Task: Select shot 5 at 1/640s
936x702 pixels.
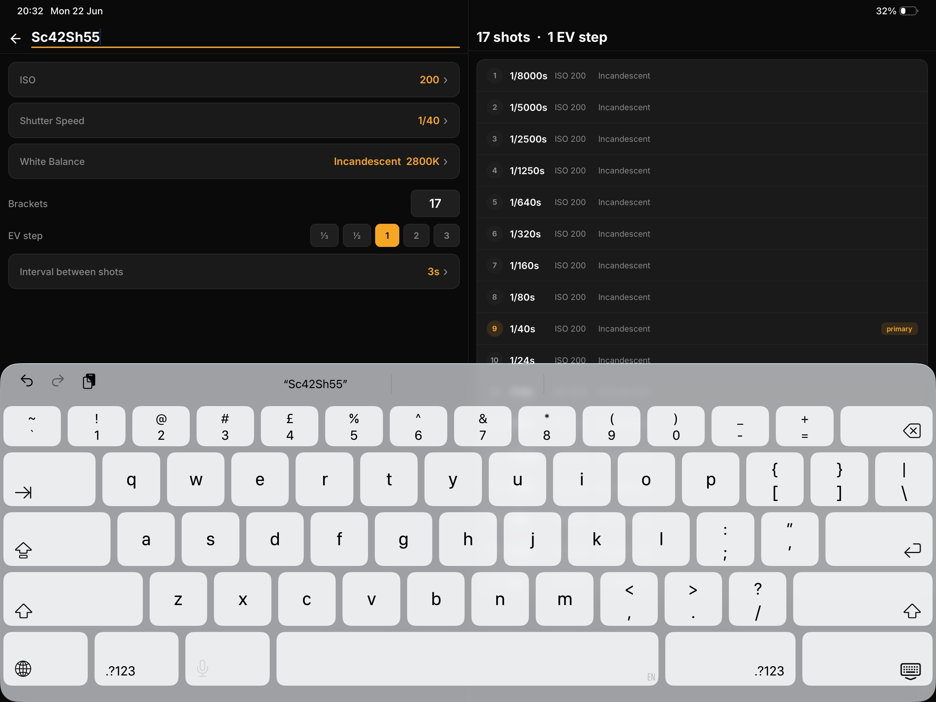Action: tap(702, 202)
